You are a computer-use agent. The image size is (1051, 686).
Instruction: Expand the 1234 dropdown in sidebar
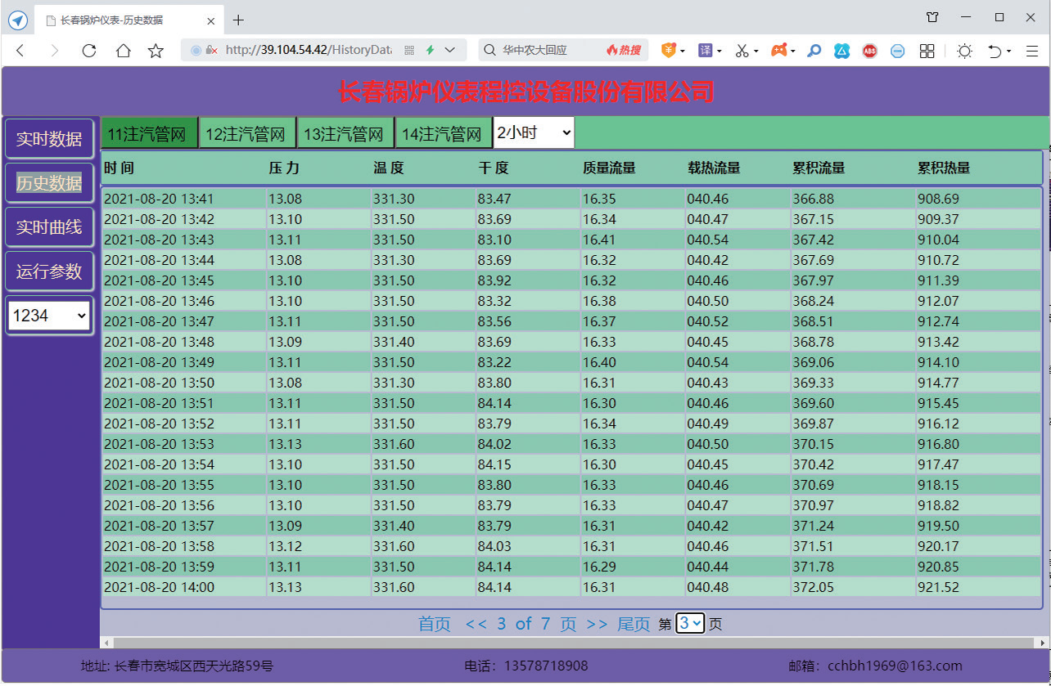point(49,316)
